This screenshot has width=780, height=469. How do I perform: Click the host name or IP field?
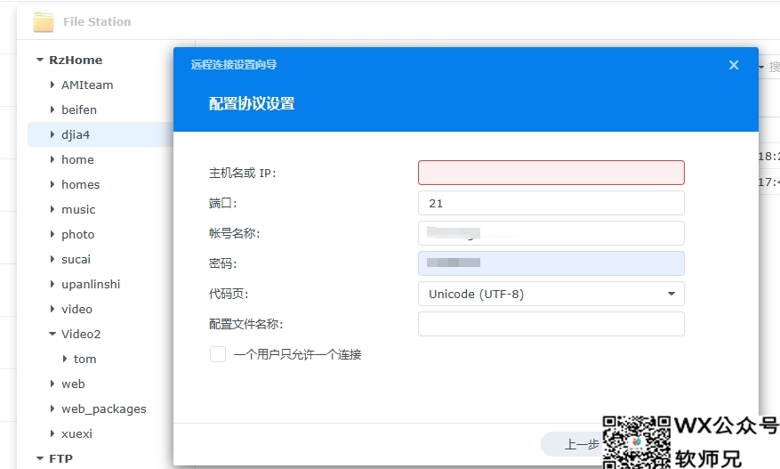(551, 173)
